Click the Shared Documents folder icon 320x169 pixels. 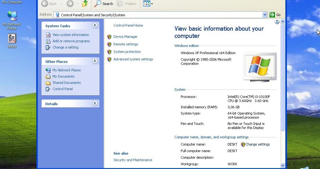click(x=48, y=83)
